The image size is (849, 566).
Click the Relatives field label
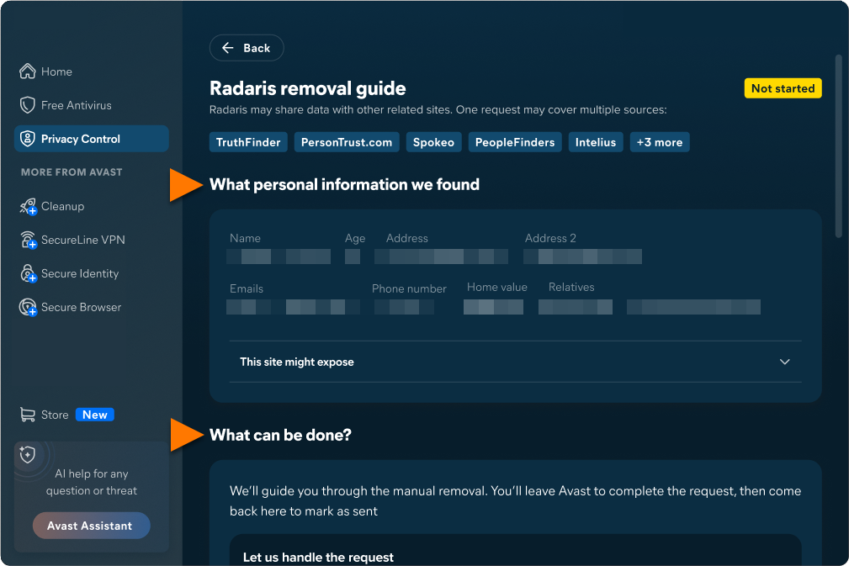(571, 287)
